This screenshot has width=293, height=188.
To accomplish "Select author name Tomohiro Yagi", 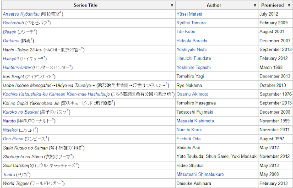I will (x=190, y=76).
